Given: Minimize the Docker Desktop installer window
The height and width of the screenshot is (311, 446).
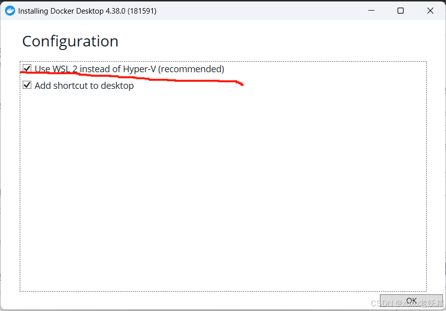Looking at the screenshot, I should (371, 11).
